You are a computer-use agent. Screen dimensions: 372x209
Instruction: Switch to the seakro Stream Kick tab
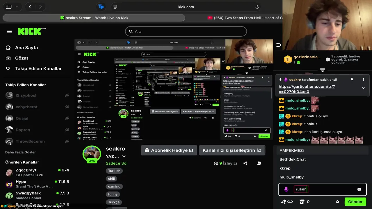(94, 18)
